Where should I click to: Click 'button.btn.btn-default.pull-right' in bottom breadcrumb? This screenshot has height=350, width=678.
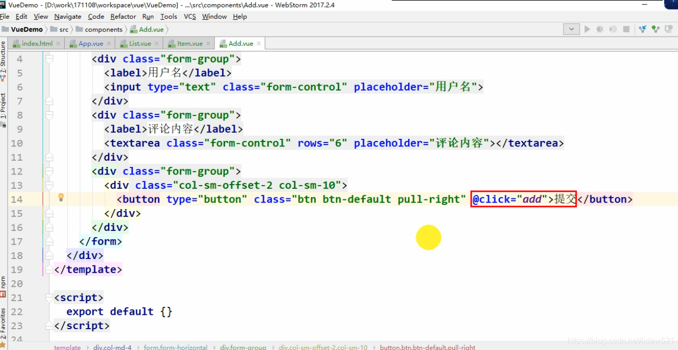click(x=427, y=347)
